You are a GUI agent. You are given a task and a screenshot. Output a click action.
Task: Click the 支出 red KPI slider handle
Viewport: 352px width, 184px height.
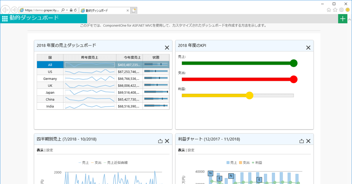click(293, 79)
